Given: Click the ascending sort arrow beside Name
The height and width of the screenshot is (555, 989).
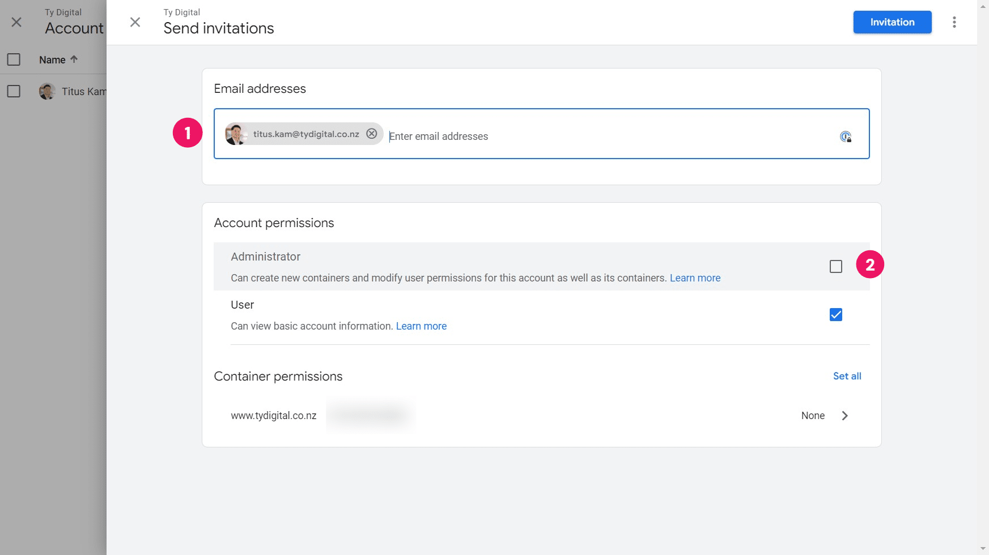Looking at the screenshot, I should (x=73, y=59).
